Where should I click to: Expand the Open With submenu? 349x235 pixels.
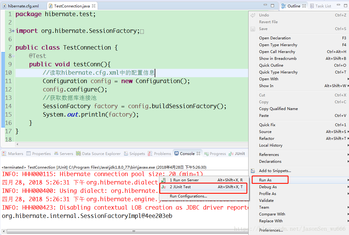[298, 79]
